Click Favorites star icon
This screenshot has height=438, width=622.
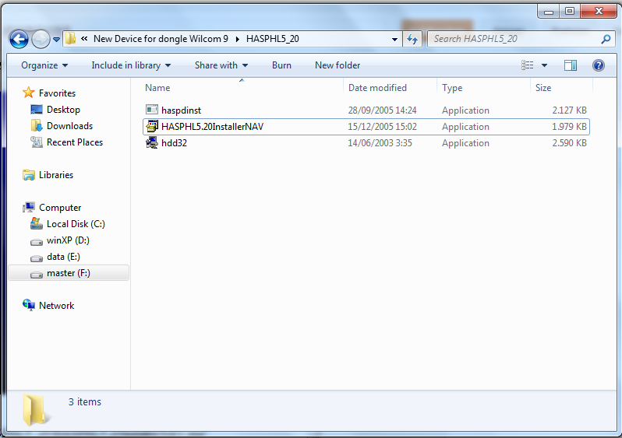[29, 93]
